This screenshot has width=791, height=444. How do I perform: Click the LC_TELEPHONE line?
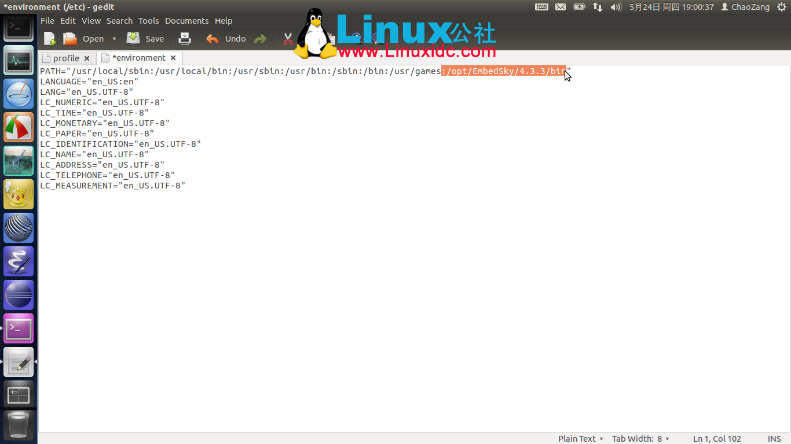(107, 175)
